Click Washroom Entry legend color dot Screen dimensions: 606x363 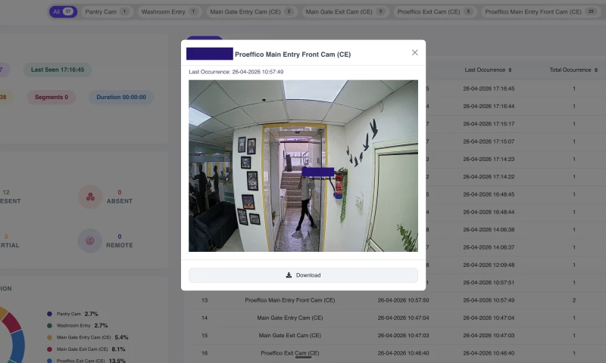click(x=49, y=326)
